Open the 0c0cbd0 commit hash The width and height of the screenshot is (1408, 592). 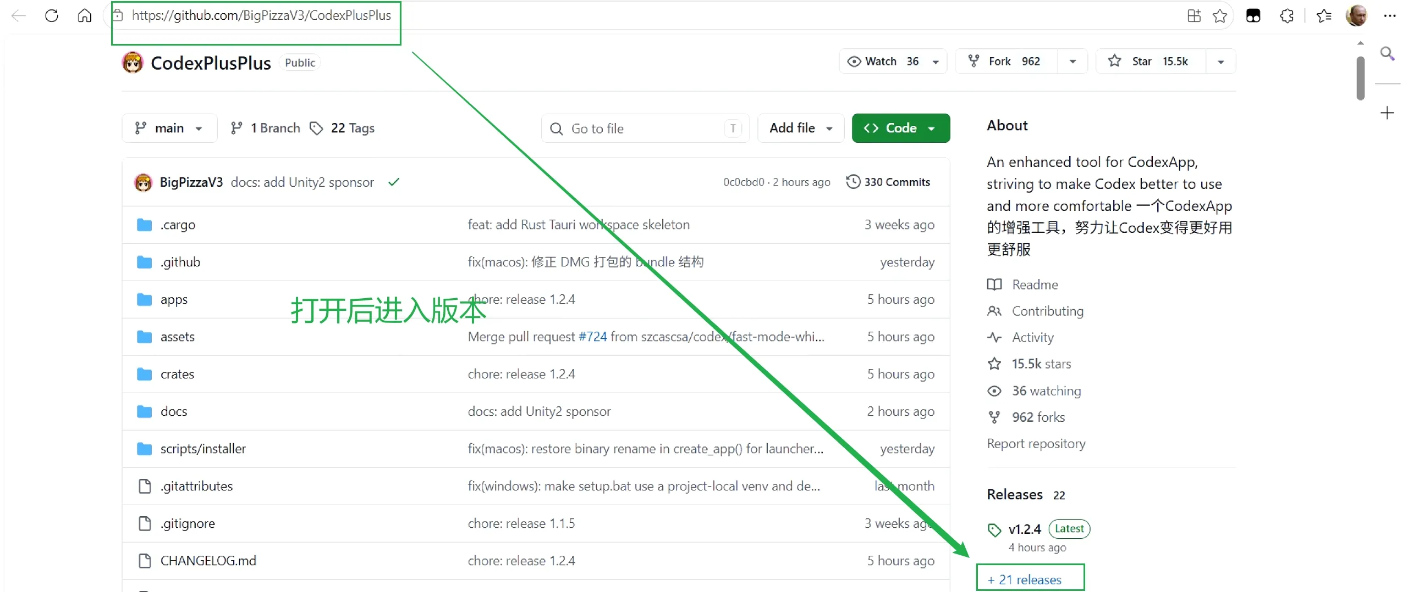point(744,182)
